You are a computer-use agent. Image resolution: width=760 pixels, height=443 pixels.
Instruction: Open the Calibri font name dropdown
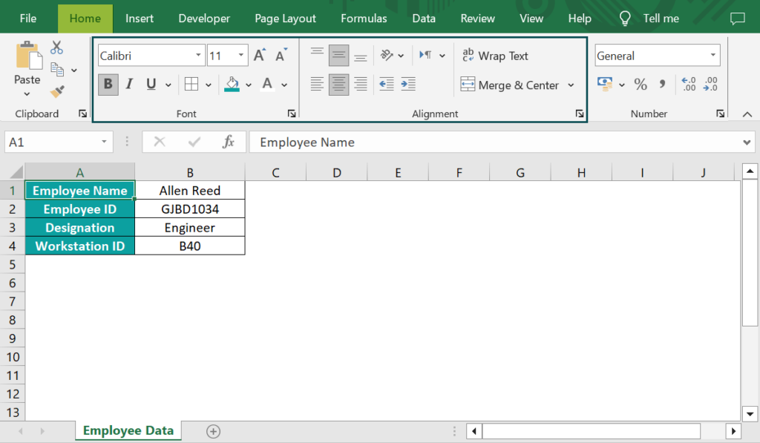coord(199,55)
